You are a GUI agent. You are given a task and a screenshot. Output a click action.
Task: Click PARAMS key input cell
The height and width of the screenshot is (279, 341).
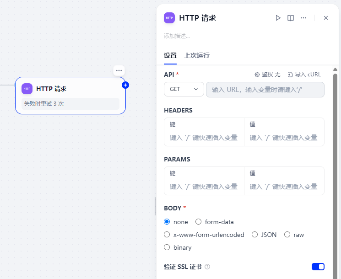click(x=204, y=187)
